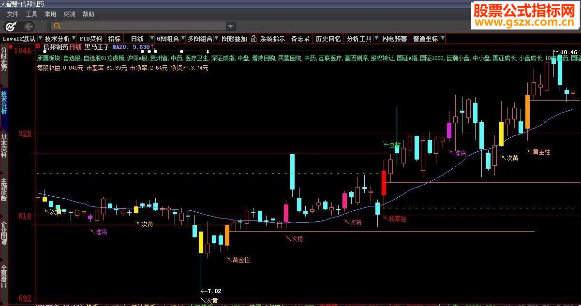Click the 将军柱 label on the chart
Viewport: 581px width, 306px height.
(x=398, y=219)
